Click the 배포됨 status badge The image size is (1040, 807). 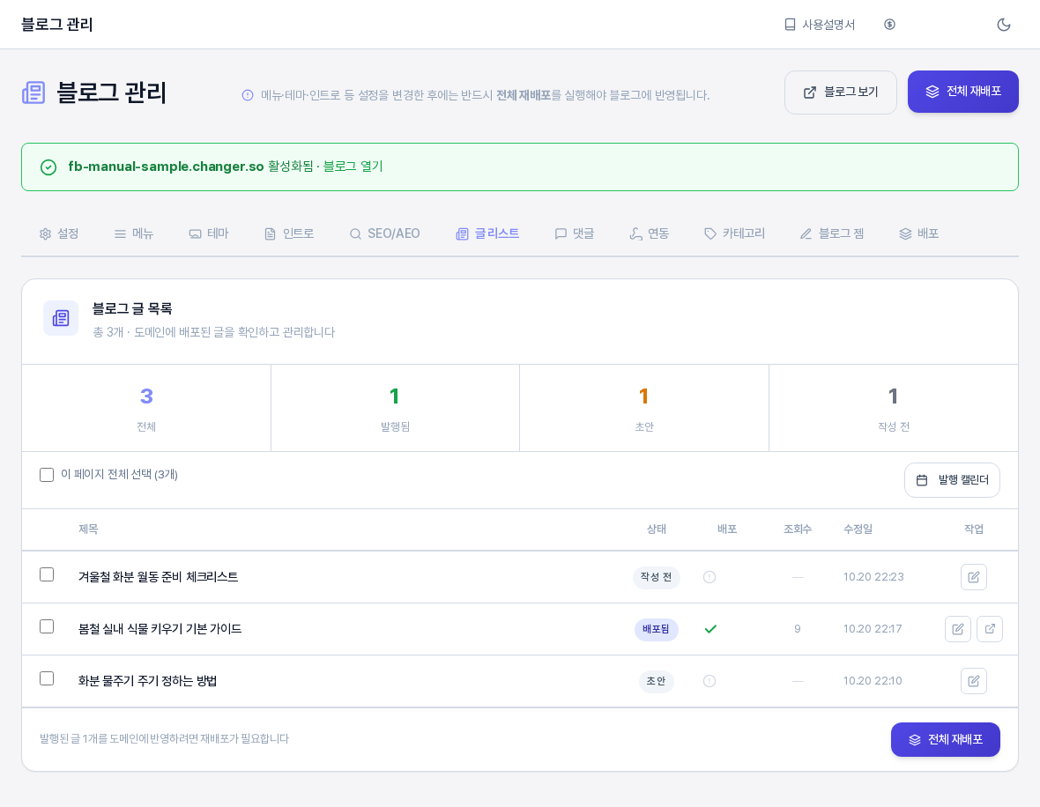pos(656,629)
